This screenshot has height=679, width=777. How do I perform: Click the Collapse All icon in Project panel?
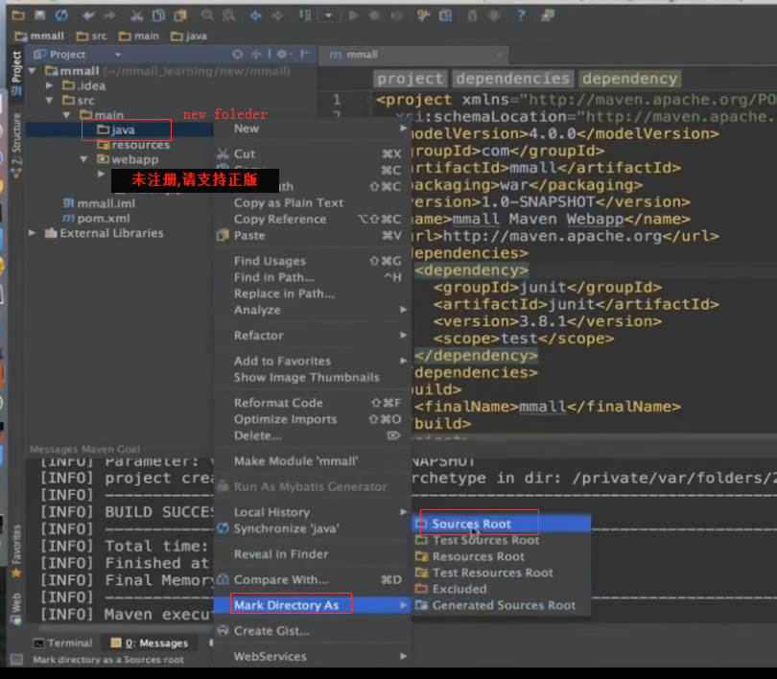point(256,54)
